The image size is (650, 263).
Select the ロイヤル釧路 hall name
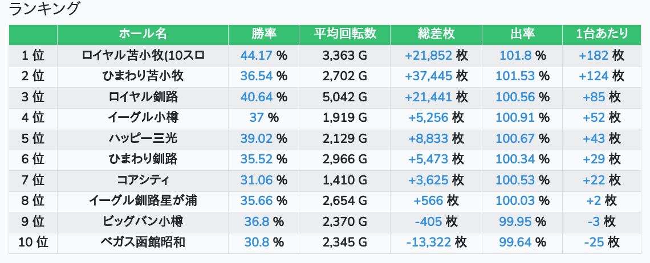(143, 97)
